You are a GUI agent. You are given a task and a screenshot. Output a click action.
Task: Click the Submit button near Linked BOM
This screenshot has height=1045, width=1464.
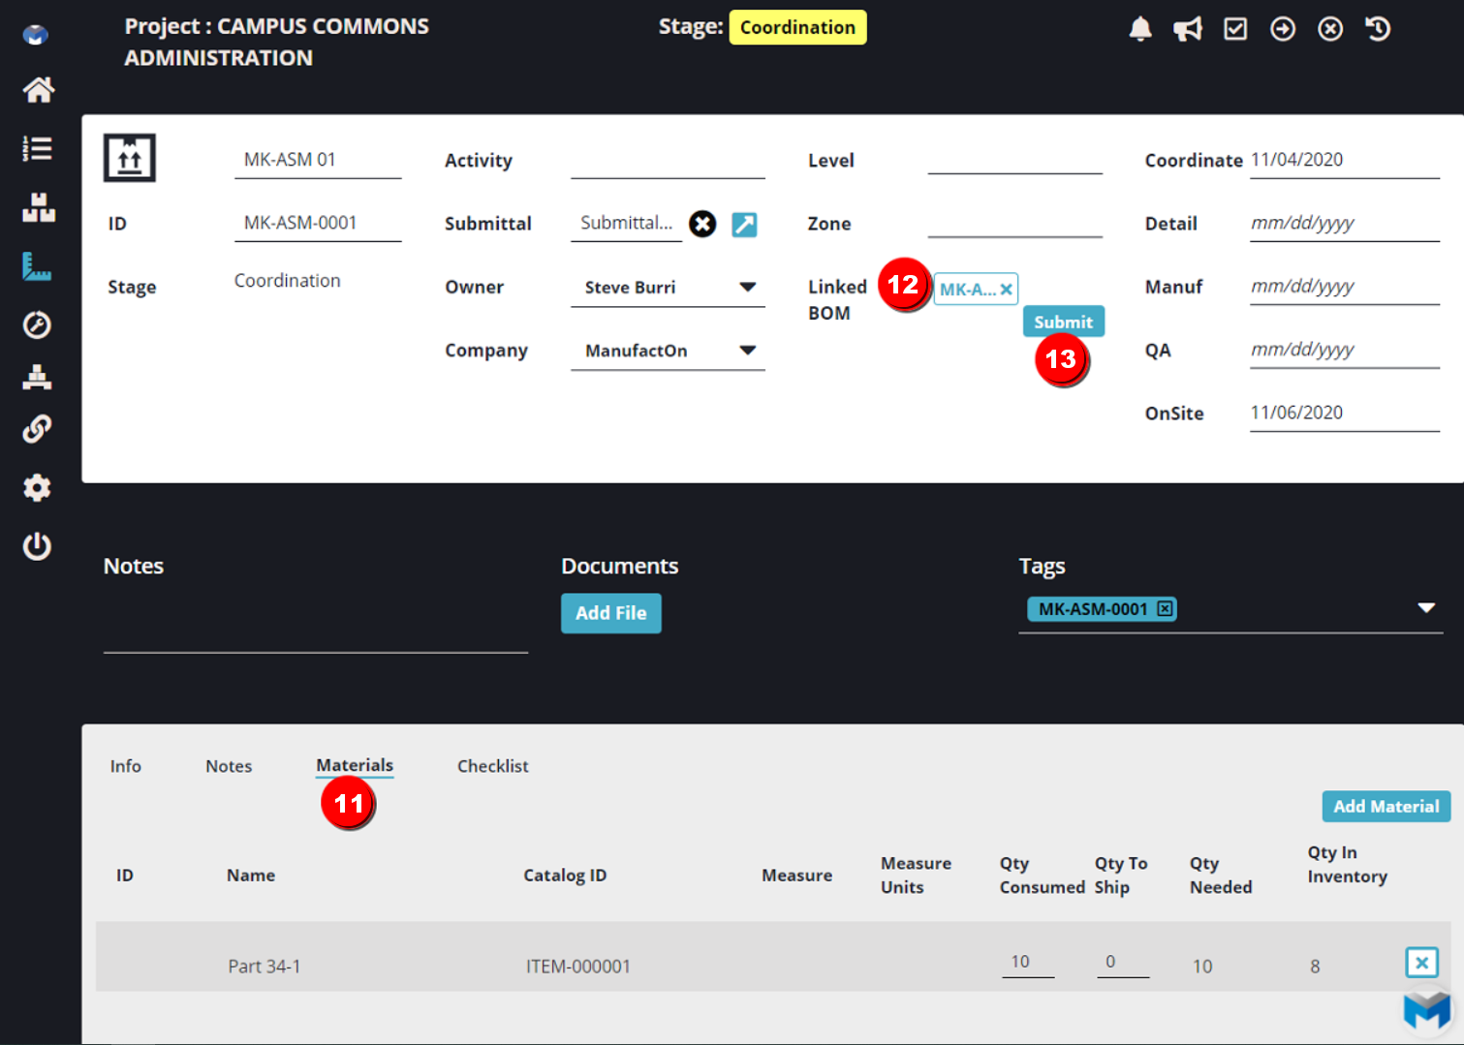(x=1063, y=321)
